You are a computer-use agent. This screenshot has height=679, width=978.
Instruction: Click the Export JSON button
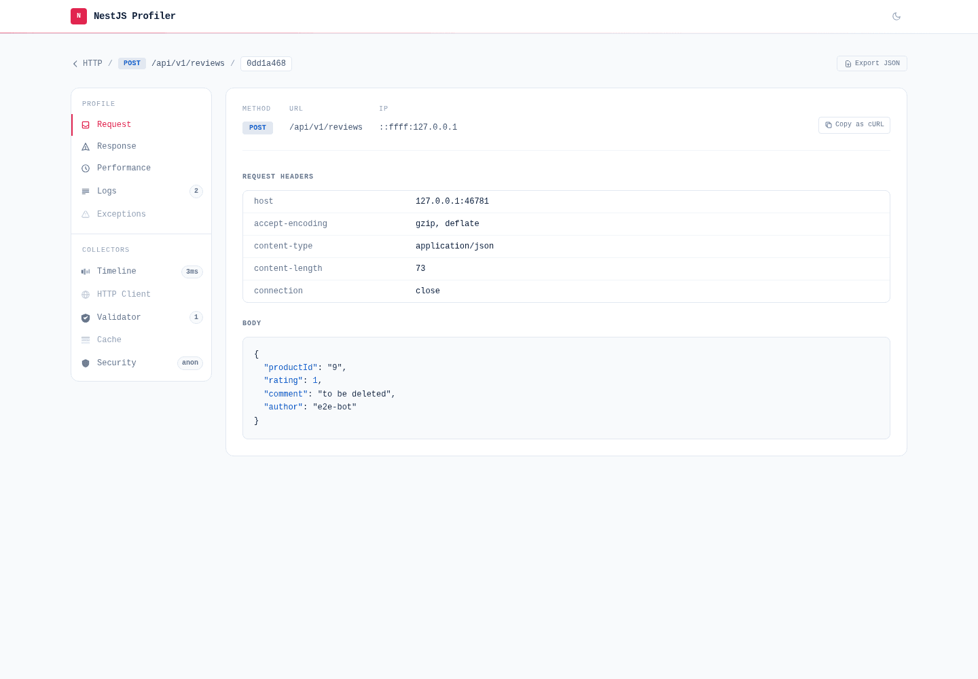pos(872,64)
